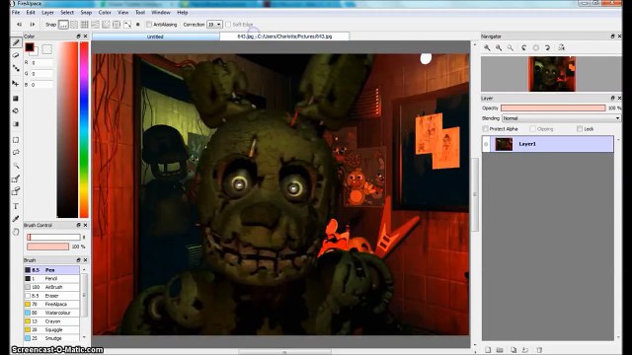Select the Lasso selection tool
Viewport: 632px width, 355px height.
click(x=16, y=152)
